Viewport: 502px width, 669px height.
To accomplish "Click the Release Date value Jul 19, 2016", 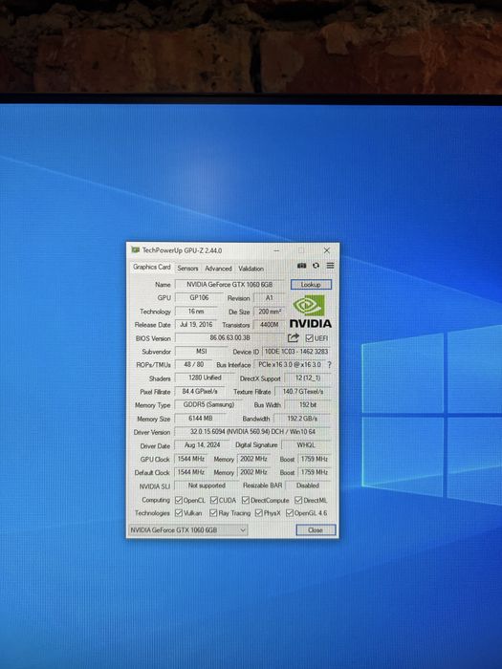I will 196,325.
